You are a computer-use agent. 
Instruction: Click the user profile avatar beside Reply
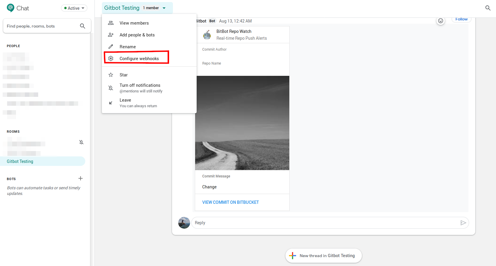184,223
